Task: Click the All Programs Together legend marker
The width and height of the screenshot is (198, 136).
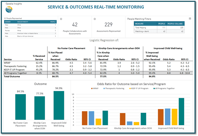Action: tap(154, 88)
